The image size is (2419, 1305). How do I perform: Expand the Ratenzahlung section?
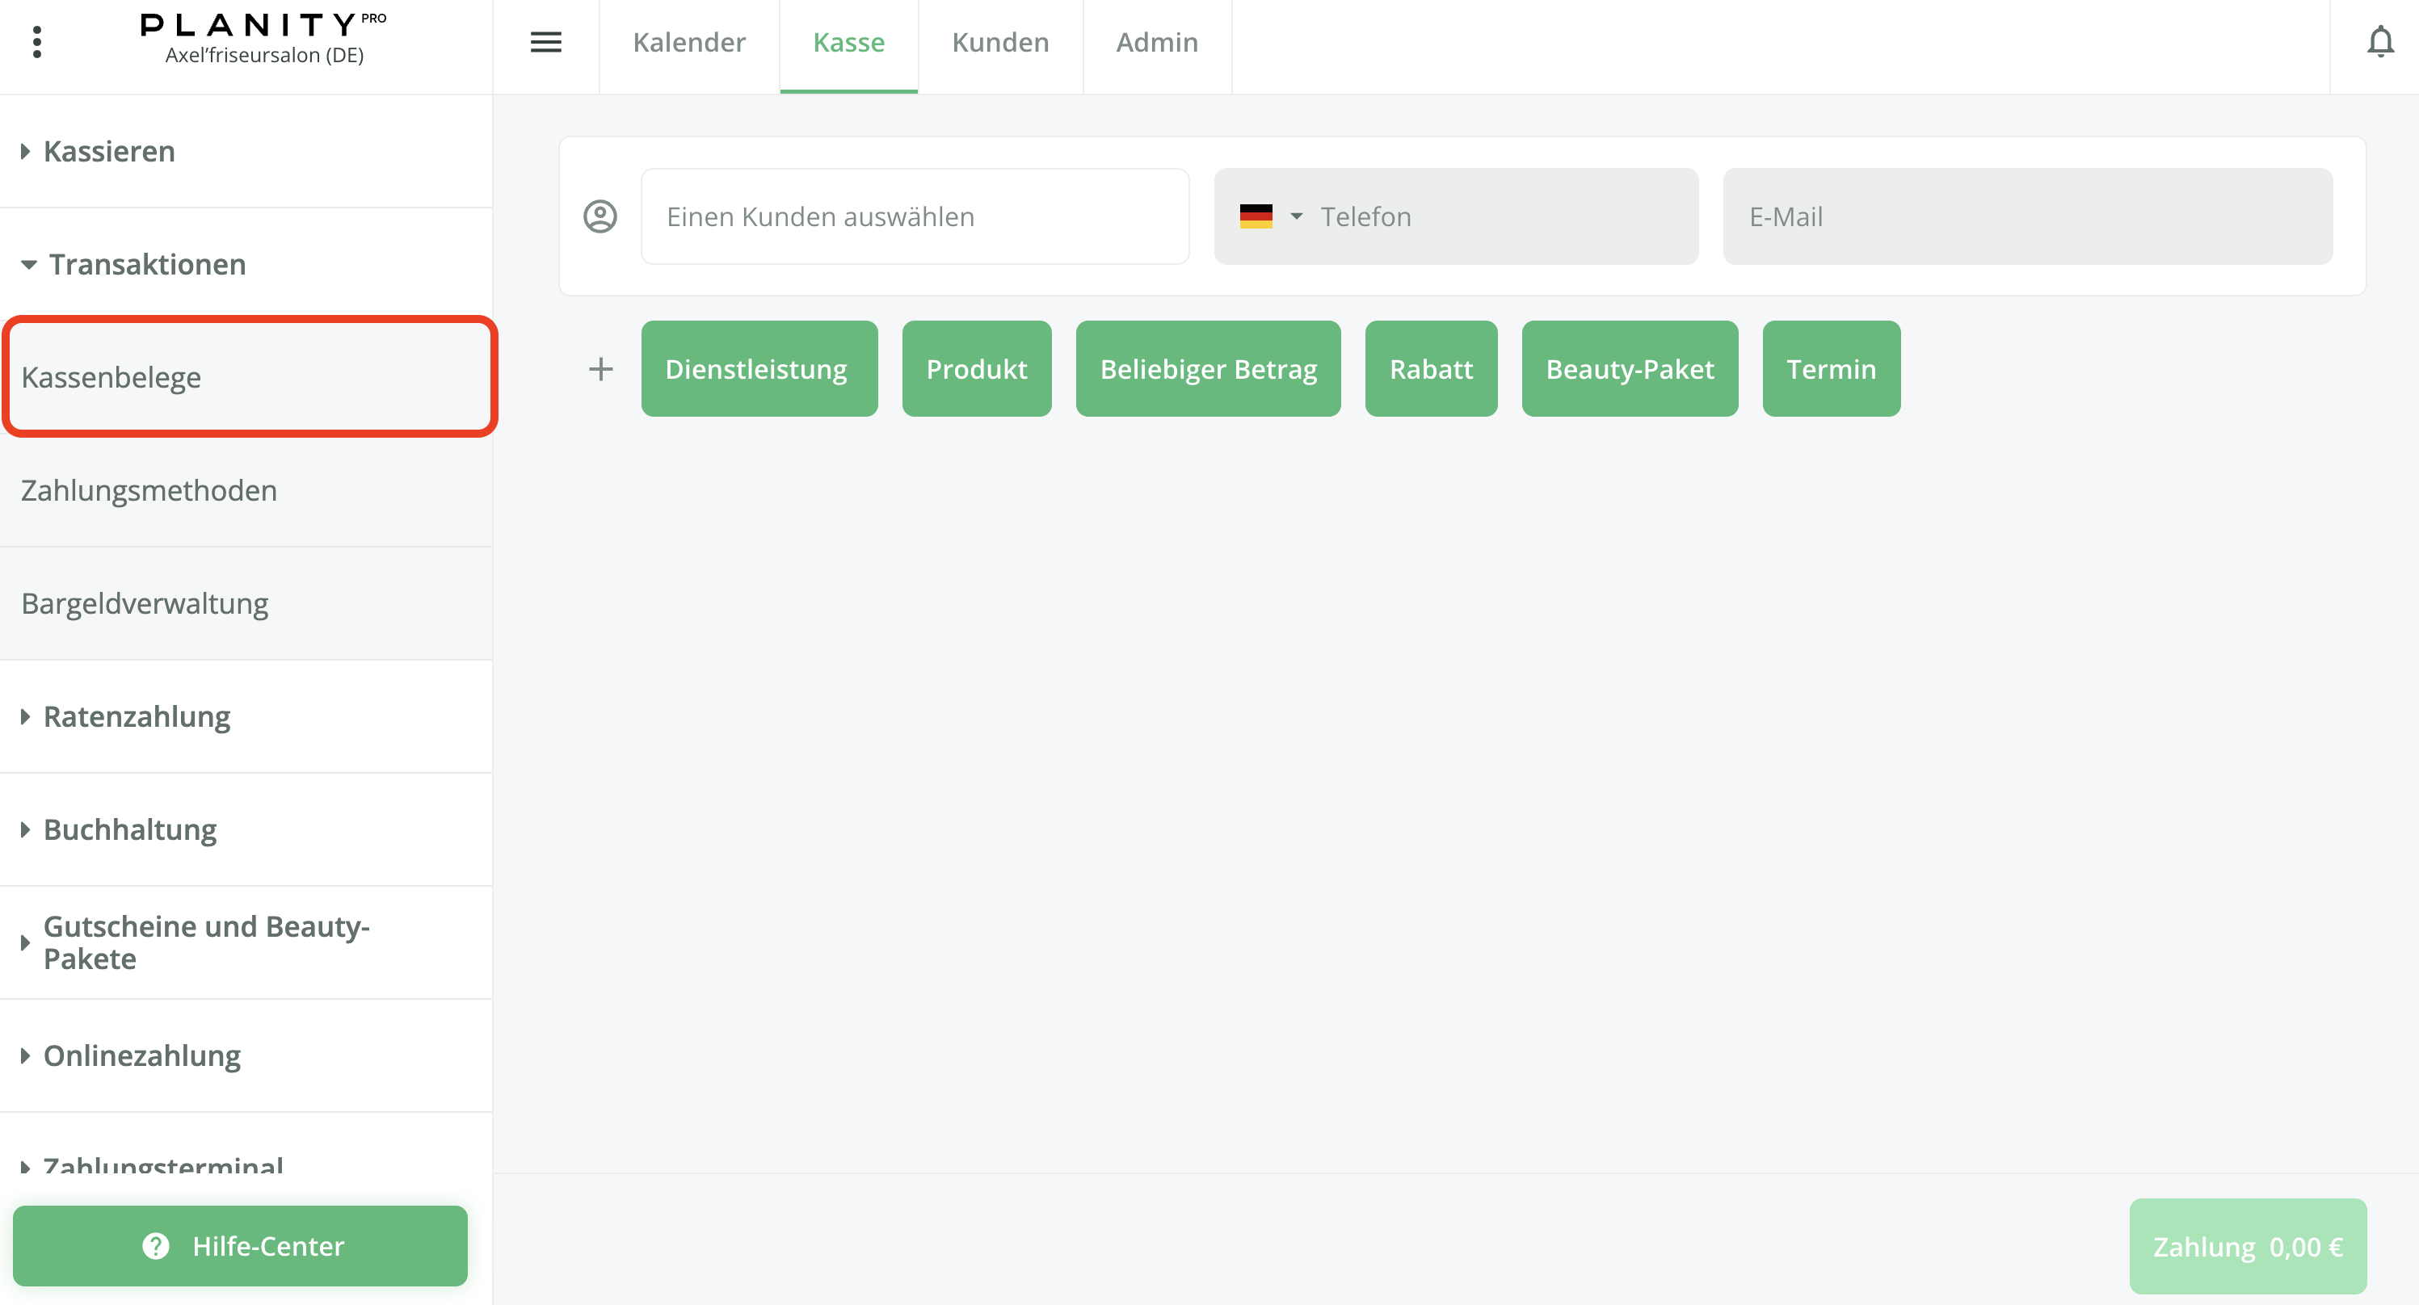pyautogui.click(x=137, y=716)
